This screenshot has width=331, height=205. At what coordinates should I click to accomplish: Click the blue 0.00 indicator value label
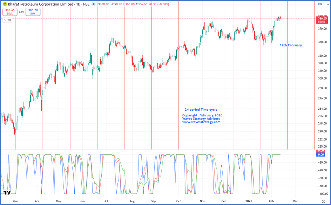(x=320, y=155)
